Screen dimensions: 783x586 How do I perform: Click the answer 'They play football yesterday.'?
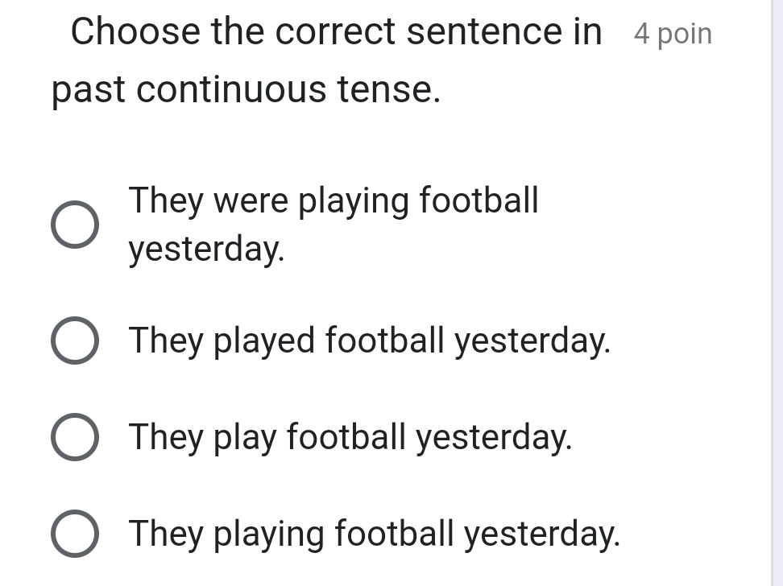click(x=350, y=437)
